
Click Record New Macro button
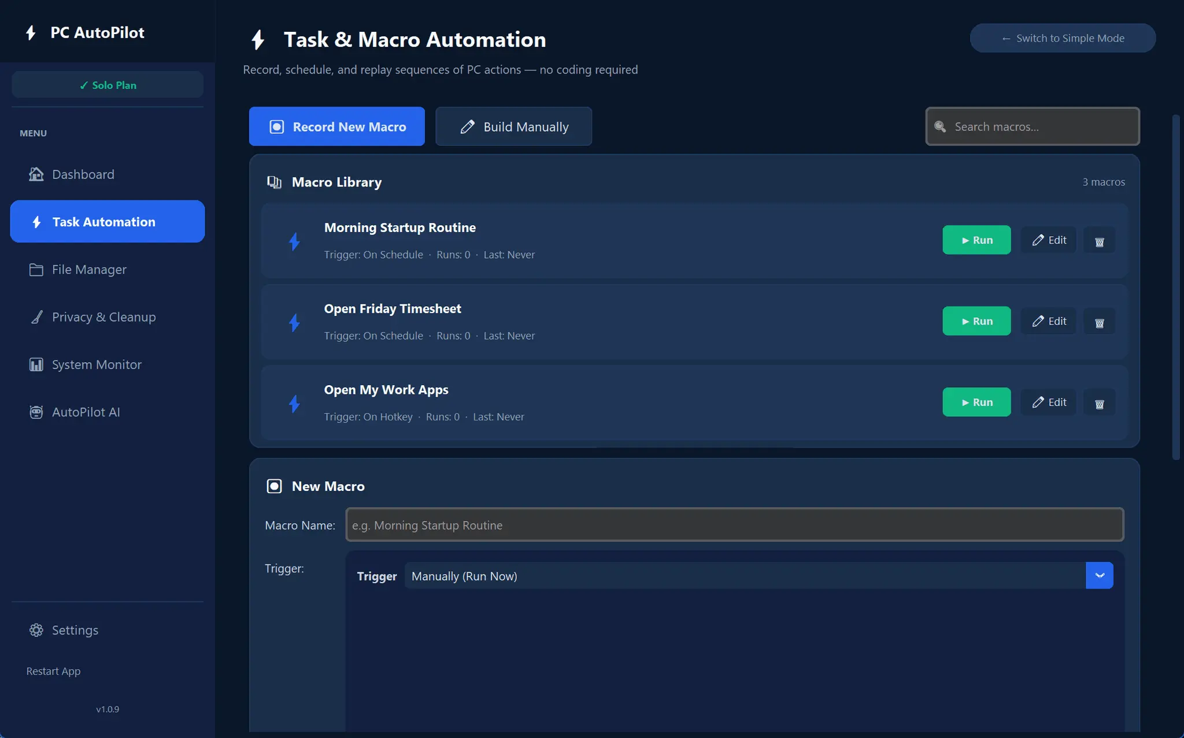(337, 126)
